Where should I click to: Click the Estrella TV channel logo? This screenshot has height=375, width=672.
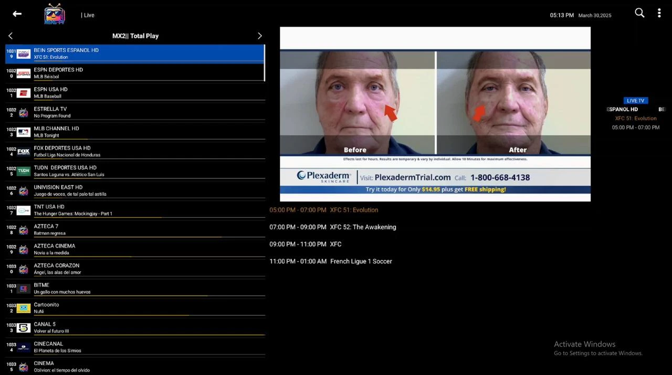[x=24, y=112]
